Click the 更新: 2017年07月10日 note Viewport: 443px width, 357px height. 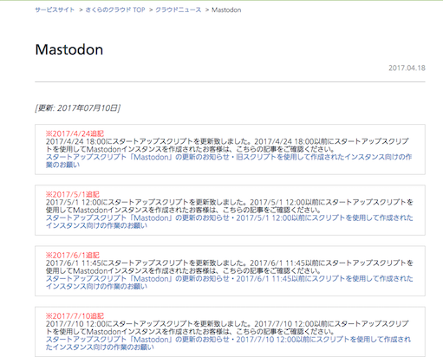click(x=78, y=108)
